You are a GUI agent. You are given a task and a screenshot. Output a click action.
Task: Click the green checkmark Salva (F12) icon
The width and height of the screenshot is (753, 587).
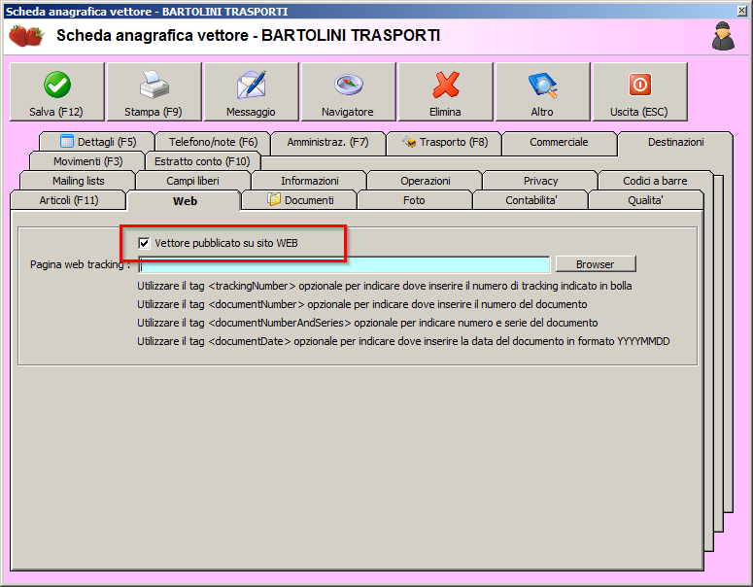(x=57, y=85)
